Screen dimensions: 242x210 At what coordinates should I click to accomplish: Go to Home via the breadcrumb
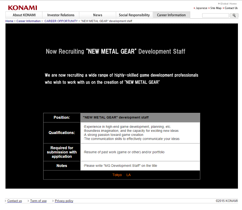tap(9, 21)
